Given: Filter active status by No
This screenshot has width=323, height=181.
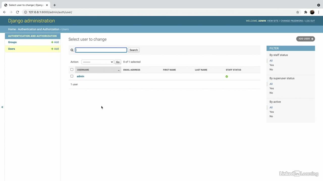Looking at the screenshot, I should click(271, 116).
